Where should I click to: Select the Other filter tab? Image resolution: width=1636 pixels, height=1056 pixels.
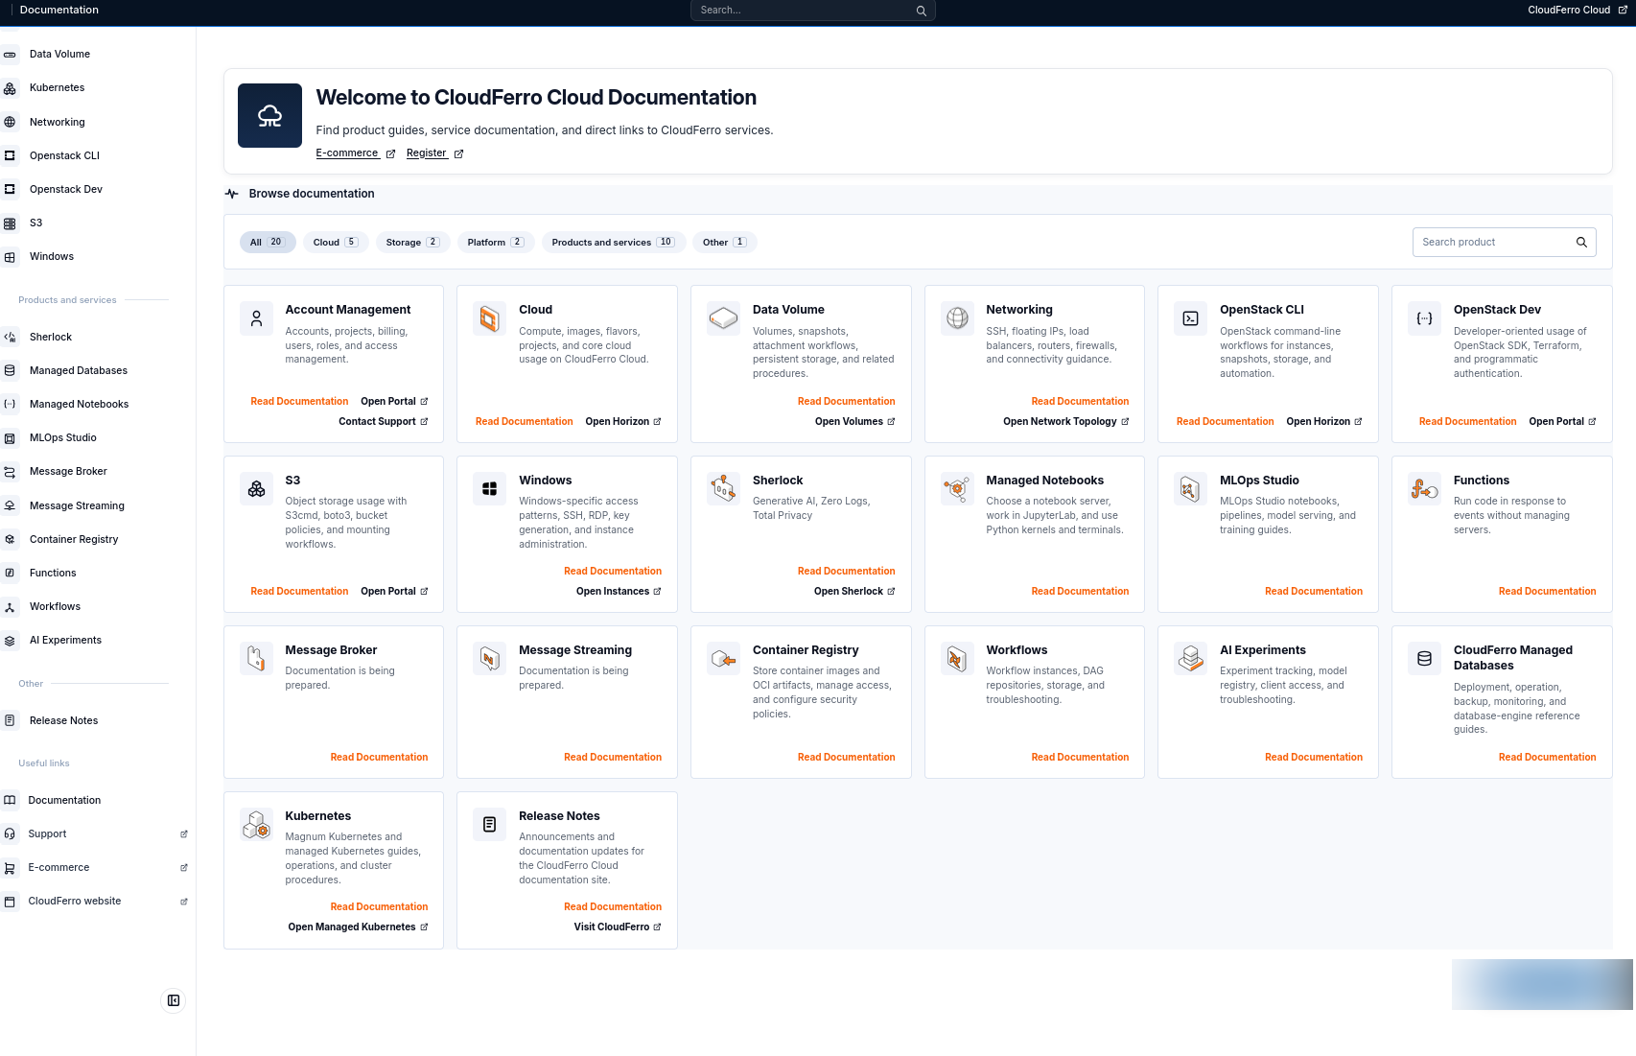click(x=724, y=243)
